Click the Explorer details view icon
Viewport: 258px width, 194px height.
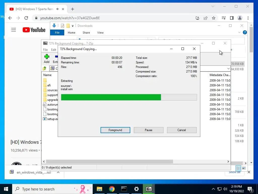(x=238, y=168)
